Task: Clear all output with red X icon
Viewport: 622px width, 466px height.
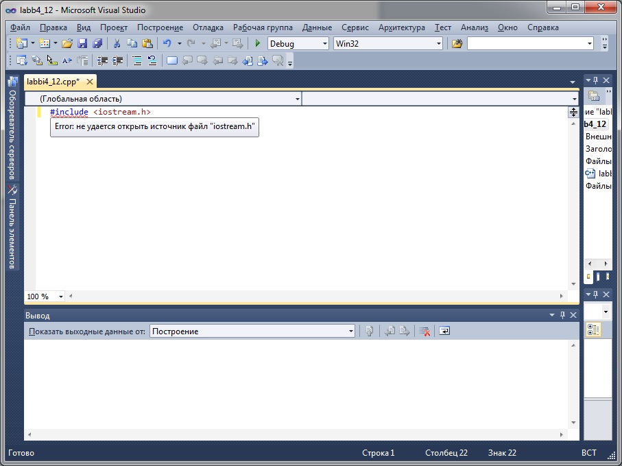Action: [x=424, y=331]
